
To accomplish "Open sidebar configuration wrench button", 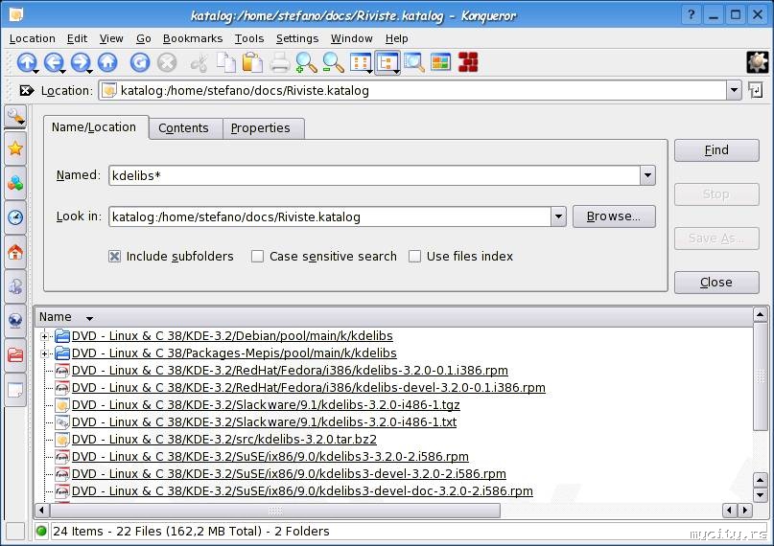I will (15, 117).
